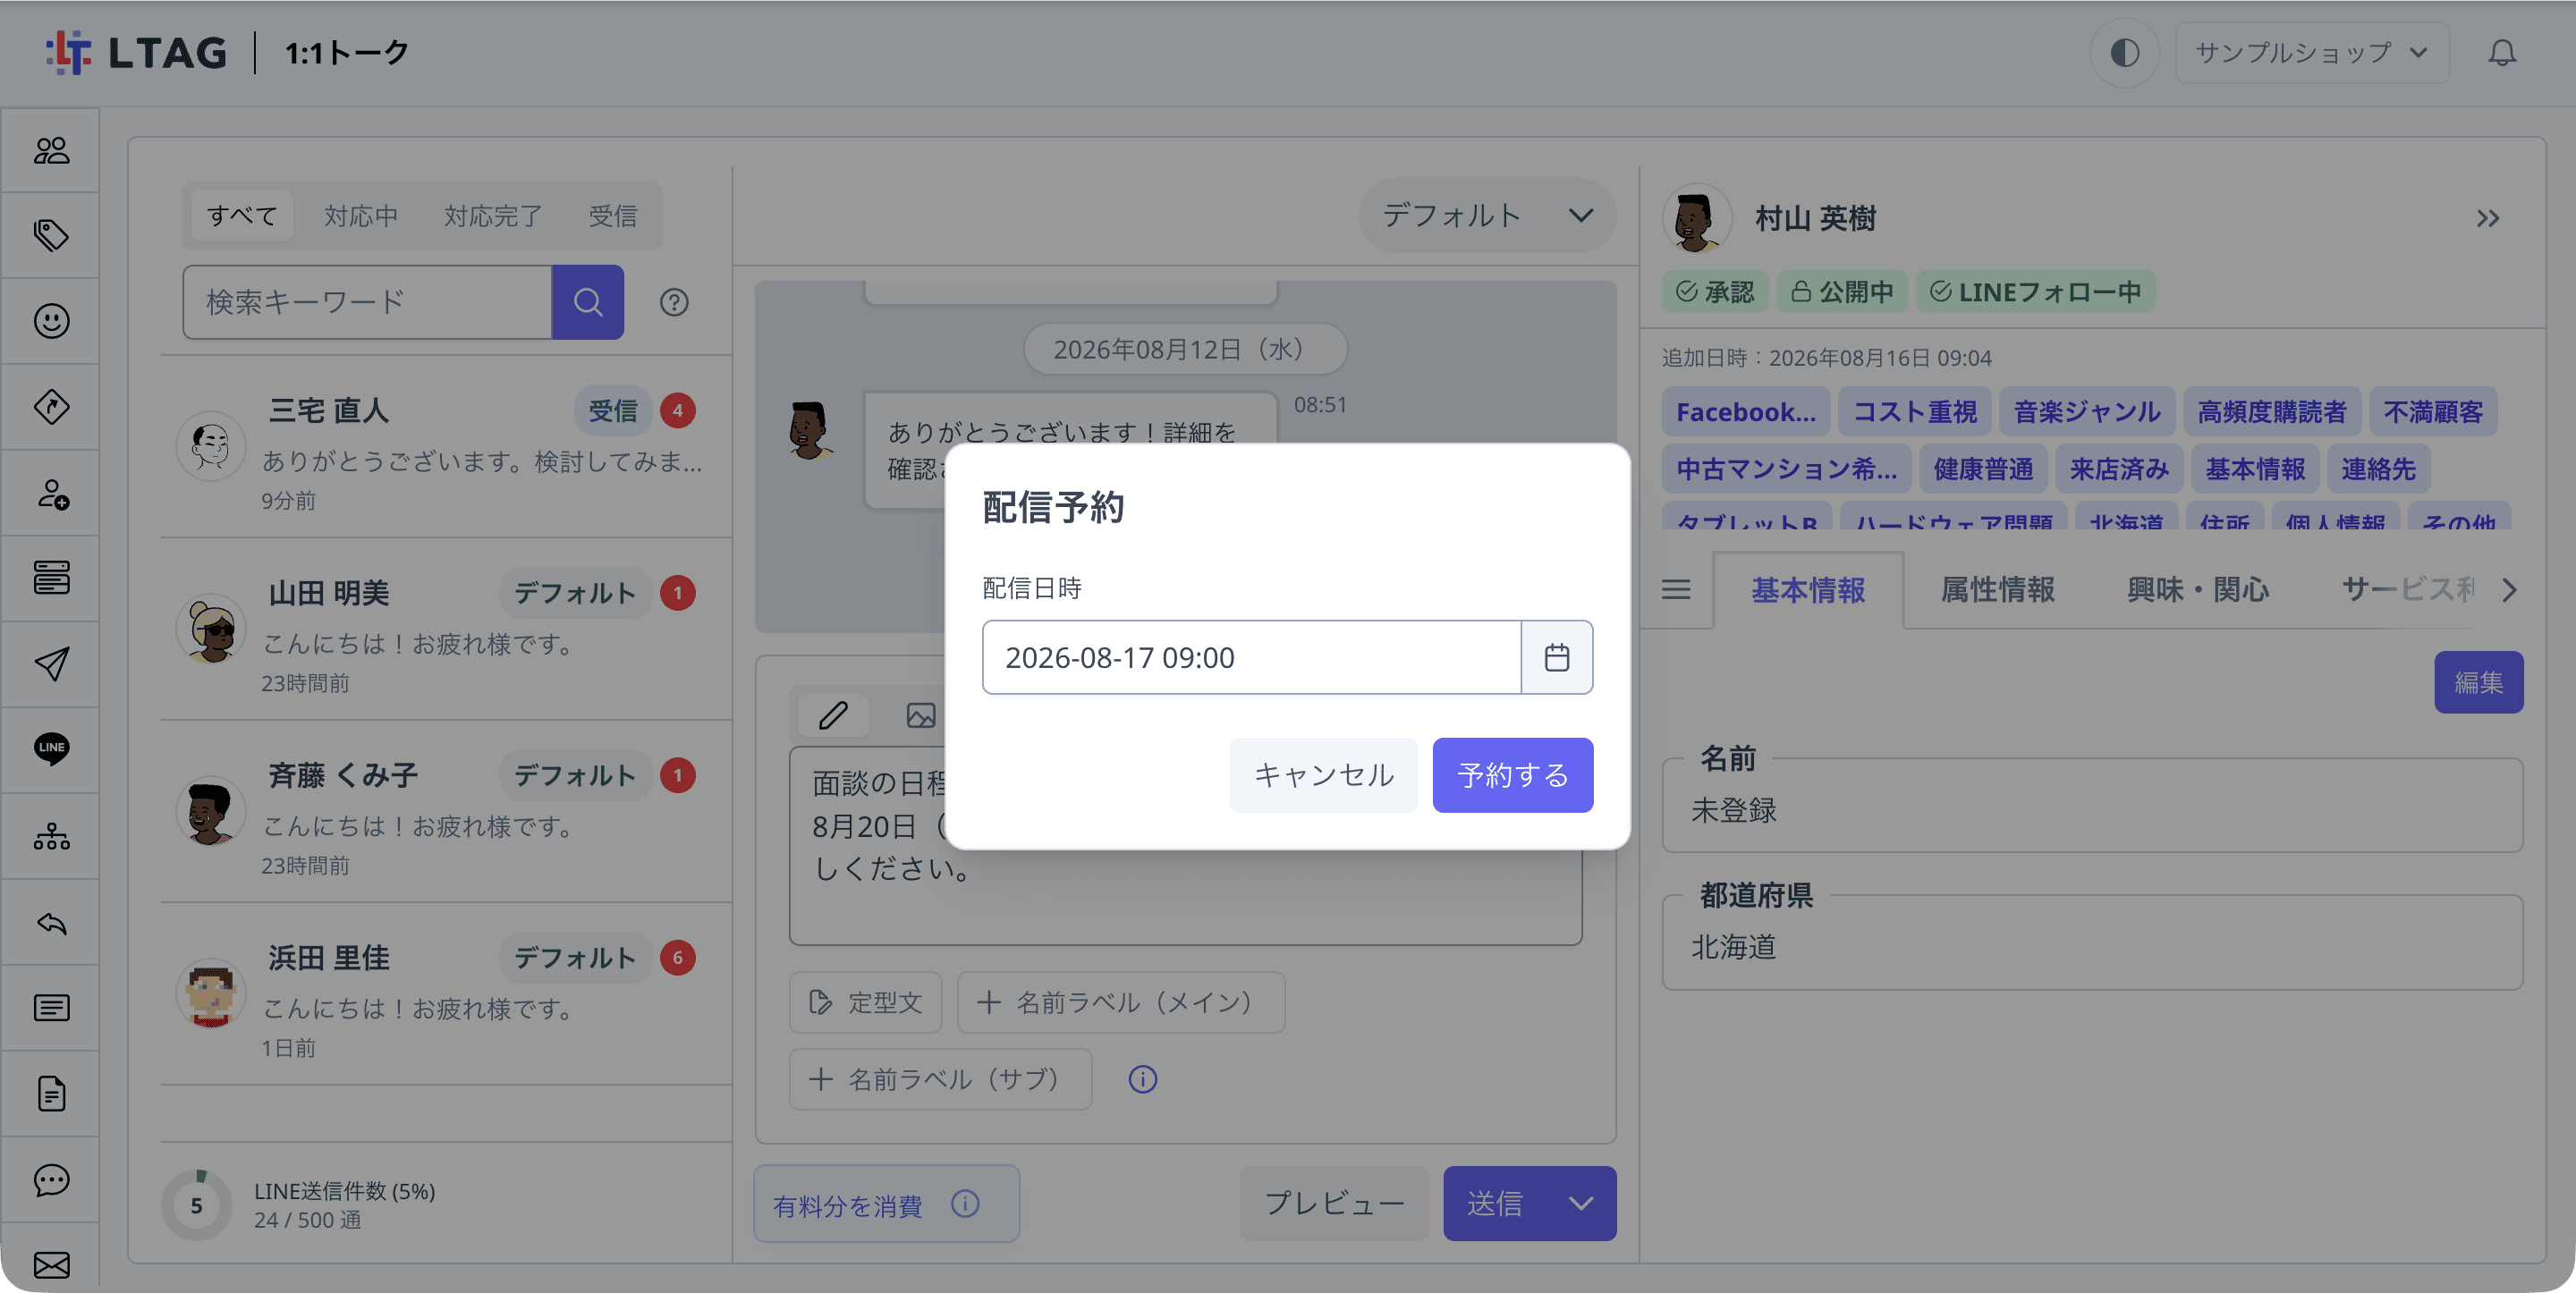Viewport: 2576px width, 1293px height.
Task: Open the hierarchy tree sidebar icon
Action: (51, 836)
